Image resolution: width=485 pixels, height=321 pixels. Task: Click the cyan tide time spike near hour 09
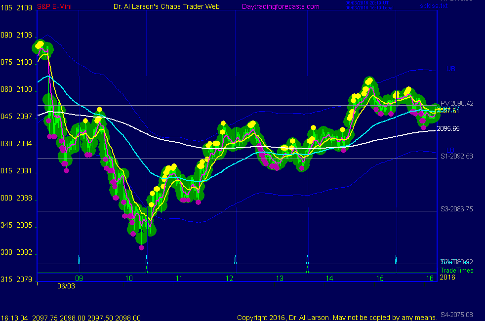[79, 259]
